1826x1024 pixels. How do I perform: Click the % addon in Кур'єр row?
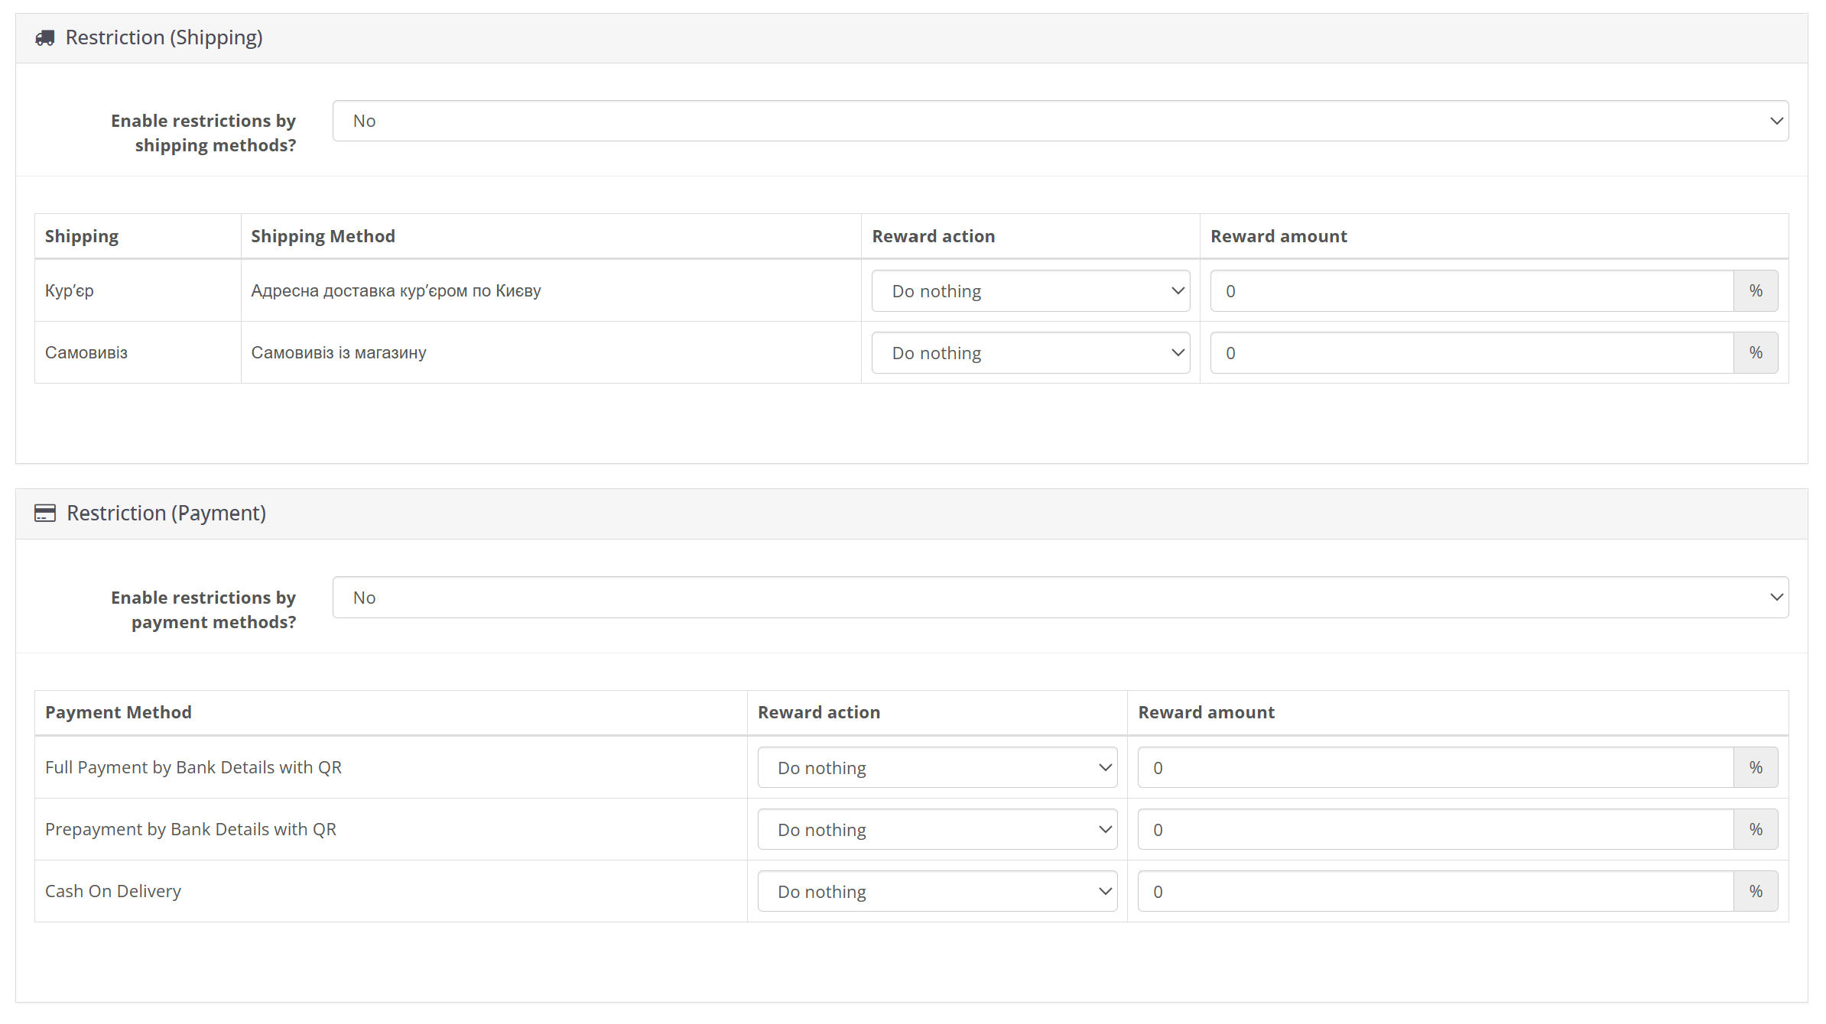(1756, 291)
